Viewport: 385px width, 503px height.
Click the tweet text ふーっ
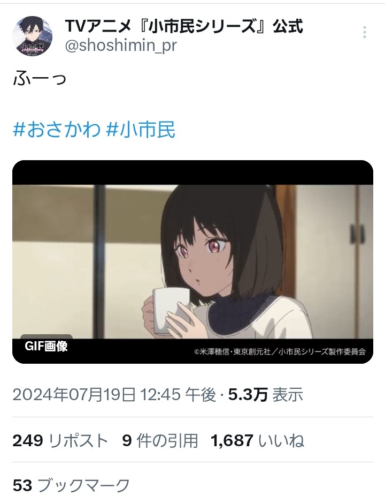point(40,79)
